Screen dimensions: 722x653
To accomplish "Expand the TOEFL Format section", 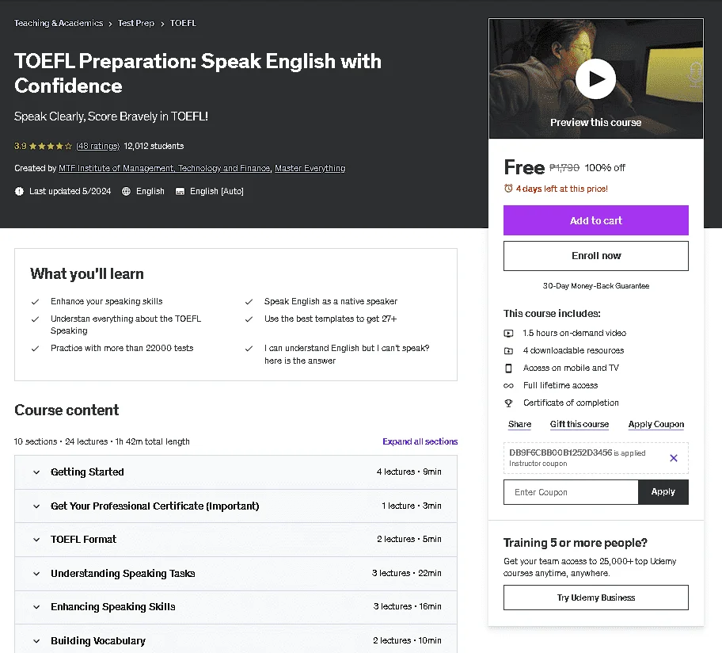I will 236,539.
